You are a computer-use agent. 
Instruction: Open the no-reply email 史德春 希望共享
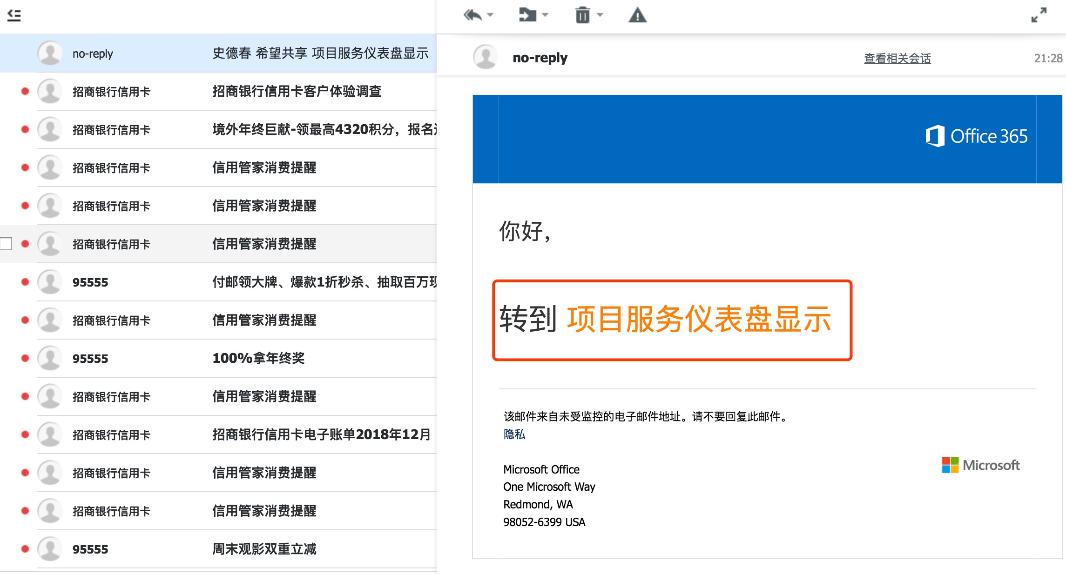(218, 53)
